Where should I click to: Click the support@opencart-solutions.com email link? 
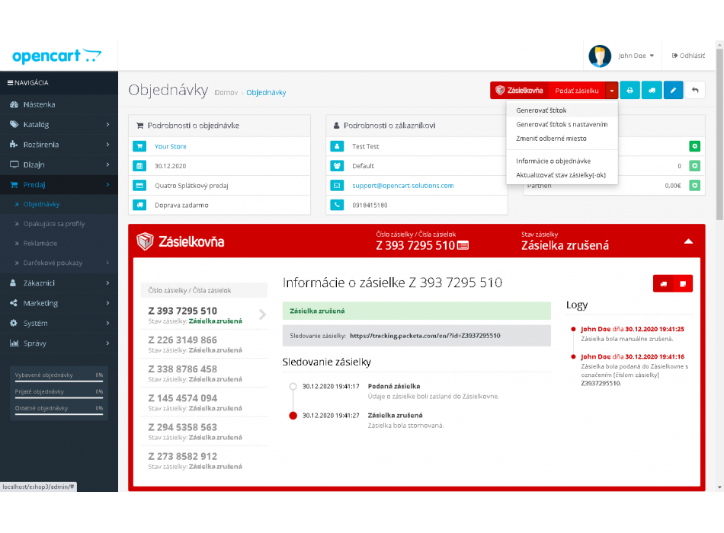[402, 186]
